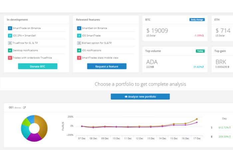The image size is (233, 150).
Task: Click red number 5 badge for SmartTrades stats mobile view
Action: (x=79, y=58)
